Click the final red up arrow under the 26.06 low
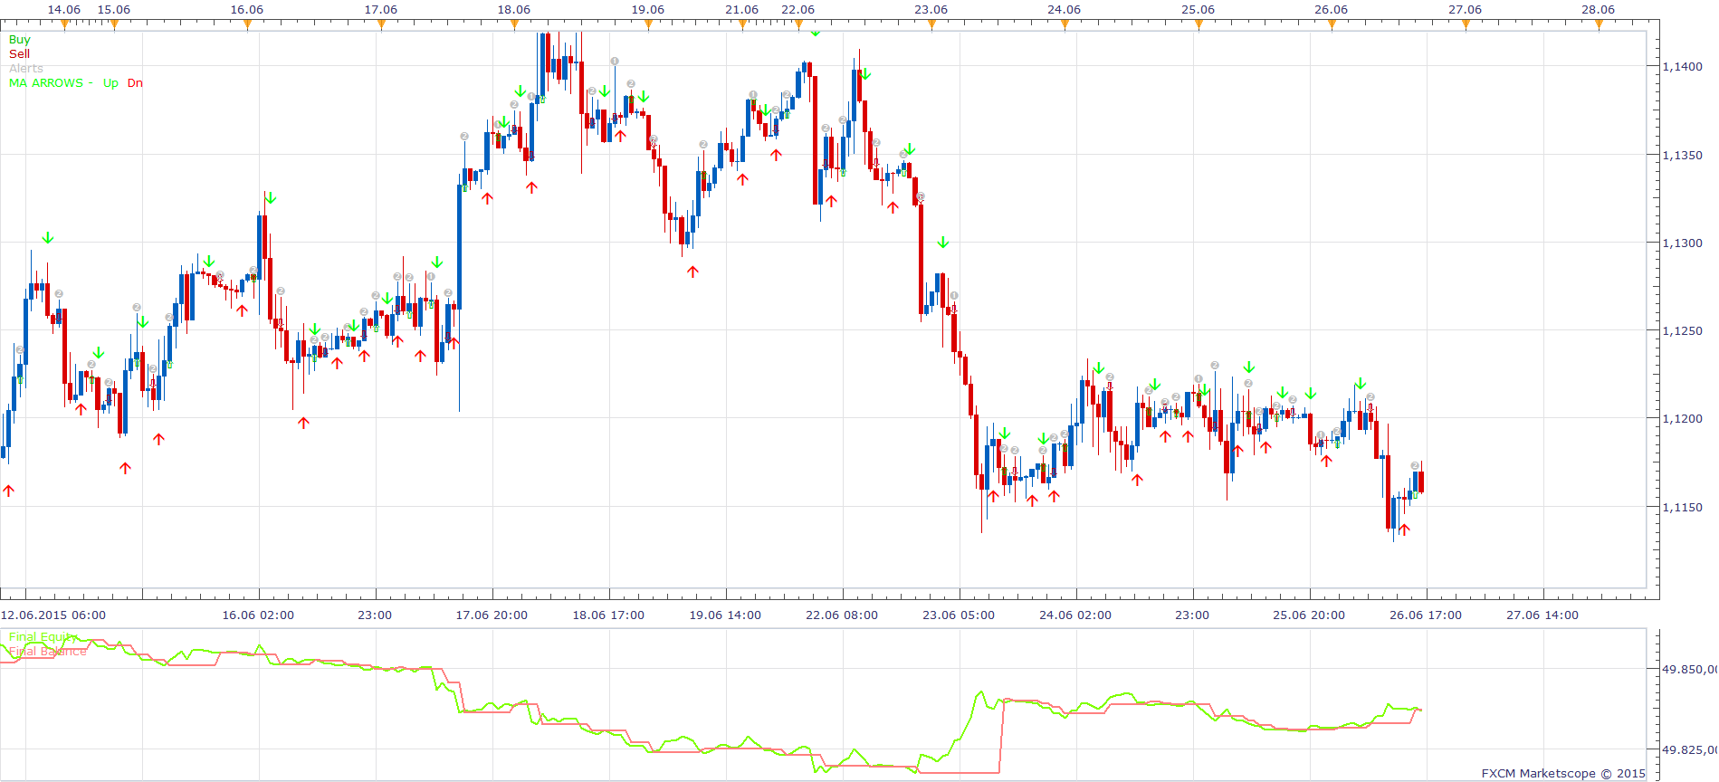 1404,529
